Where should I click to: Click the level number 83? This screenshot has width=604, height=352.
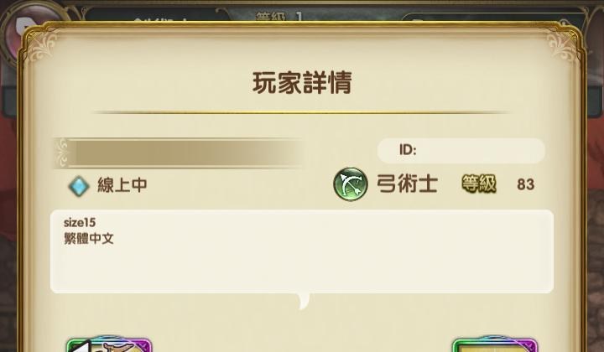(x=525, y=184)
